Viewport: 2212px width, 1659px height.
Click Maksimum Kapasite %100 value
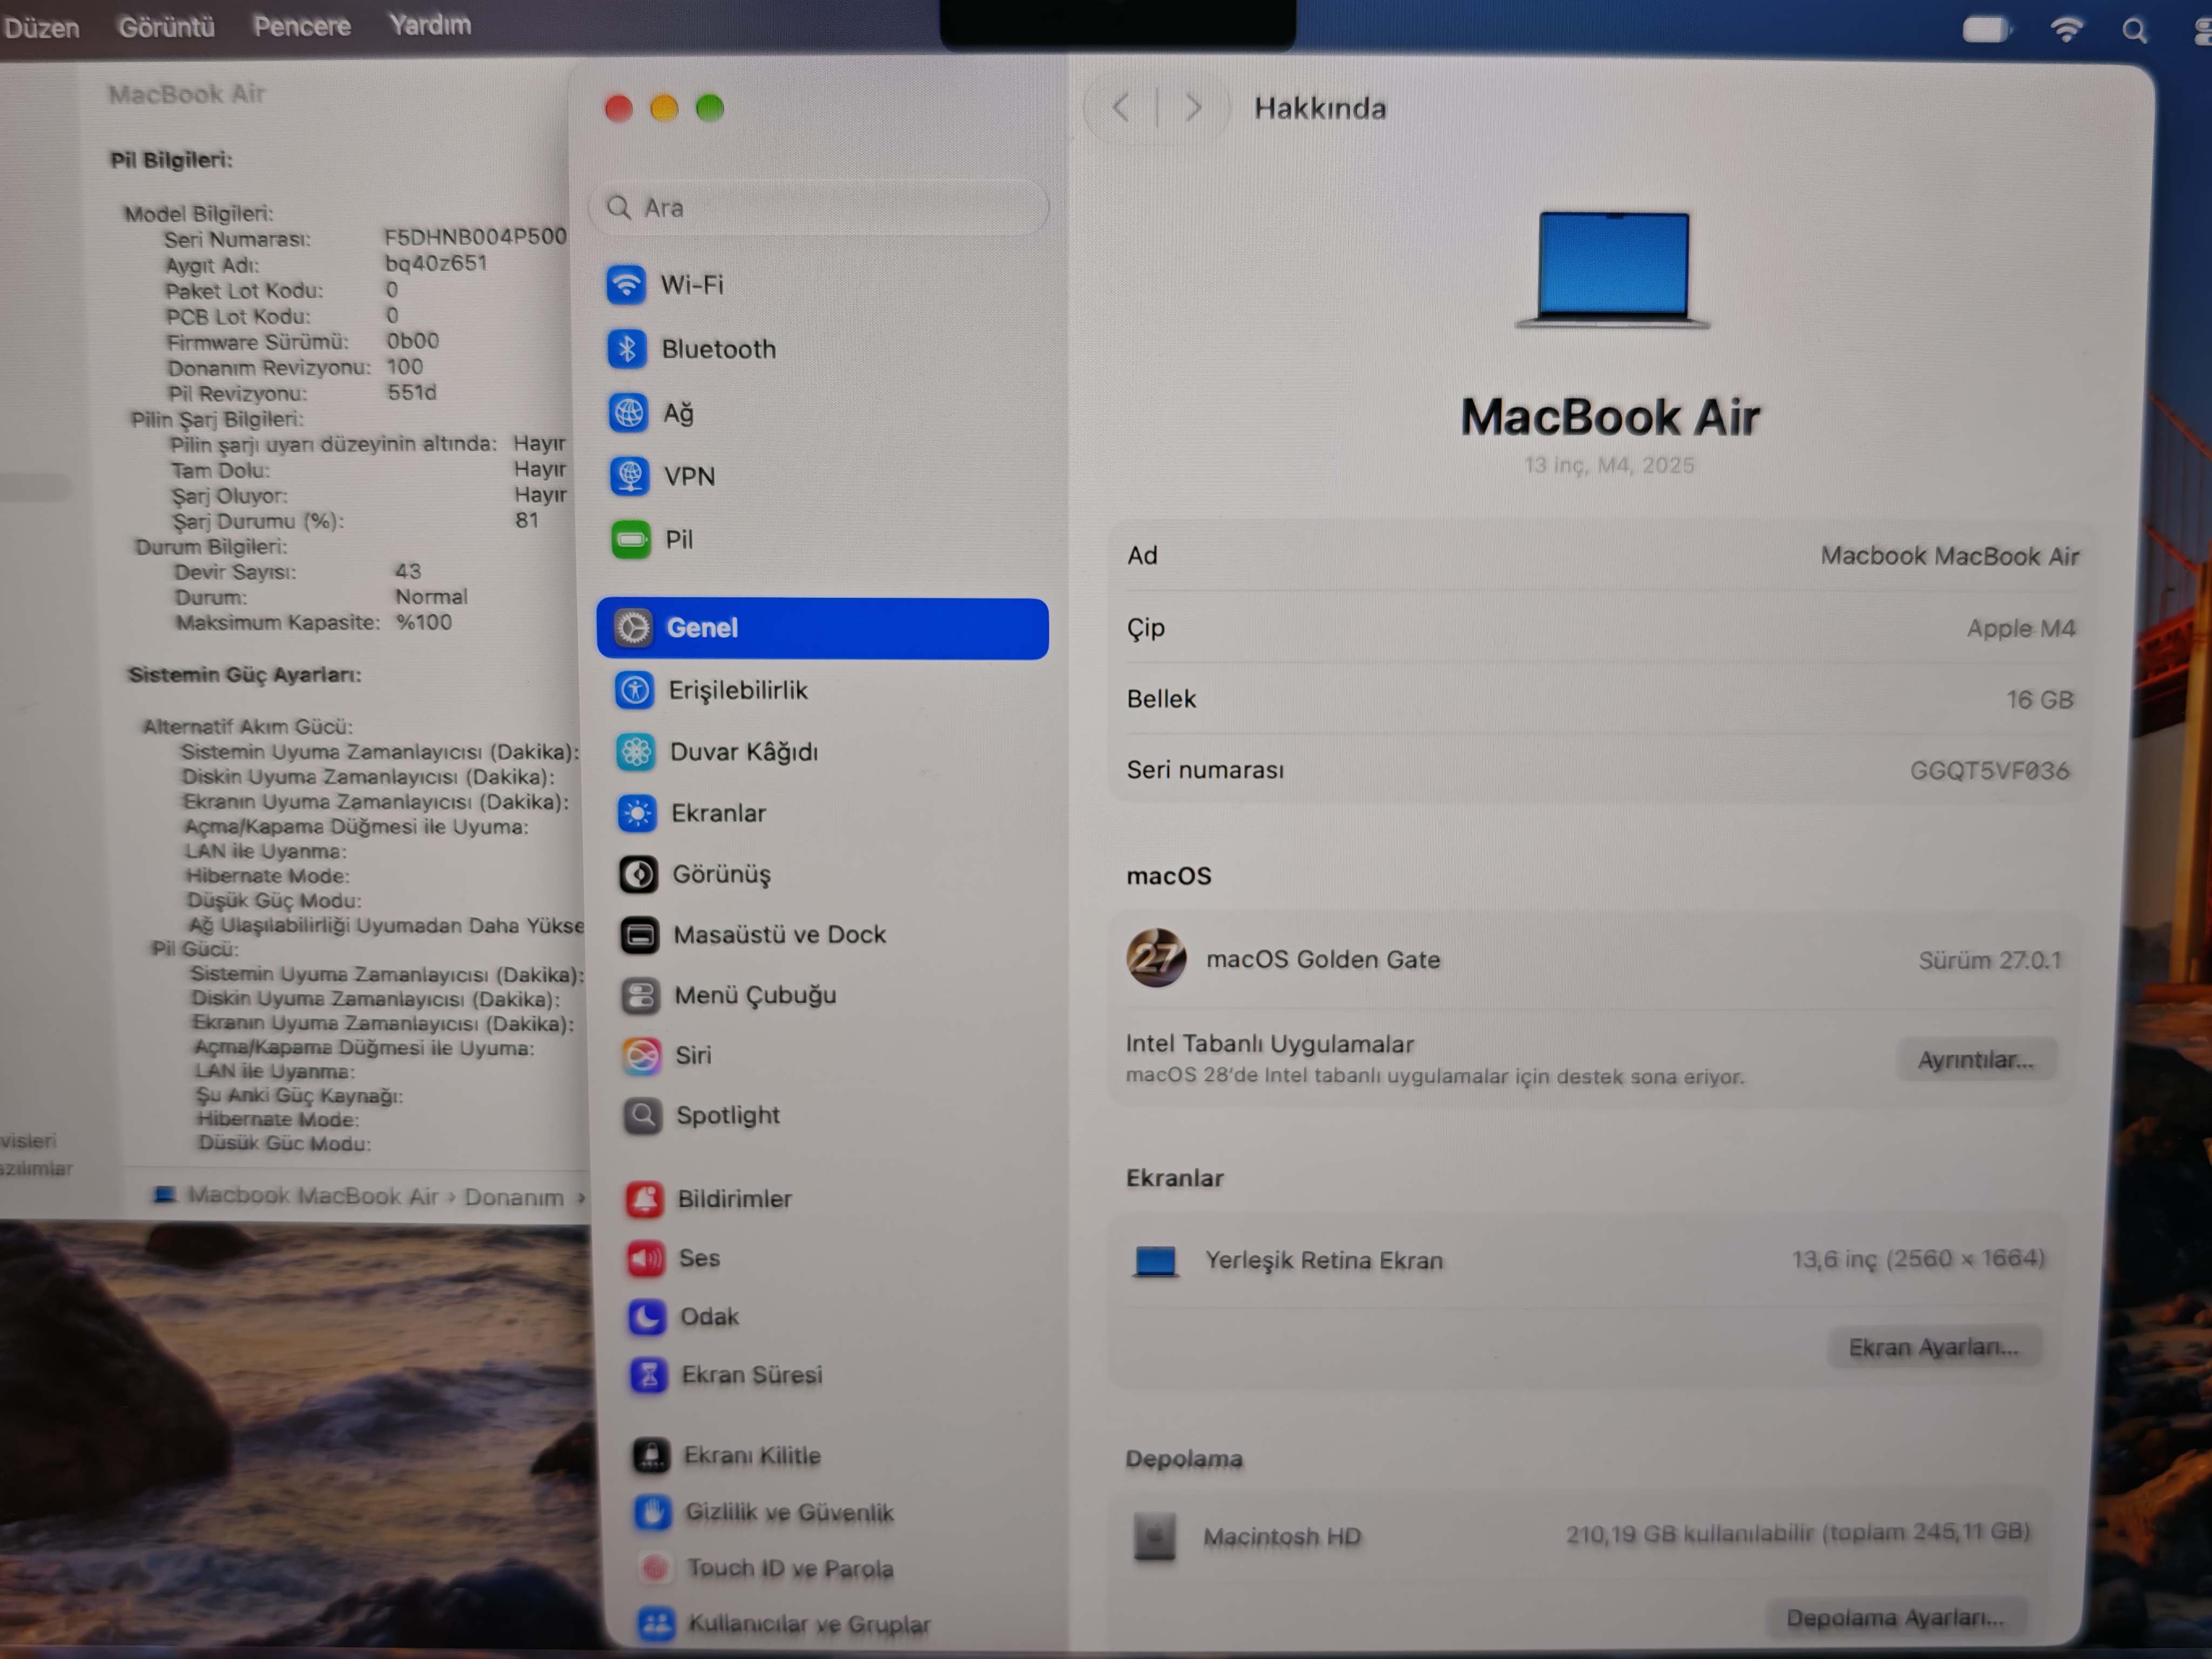(424, 622)
